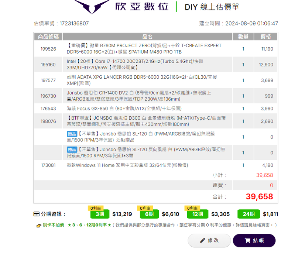Select the 24期 installment badge
Viewport: 288px width, 254px height.
coord(249,214)
